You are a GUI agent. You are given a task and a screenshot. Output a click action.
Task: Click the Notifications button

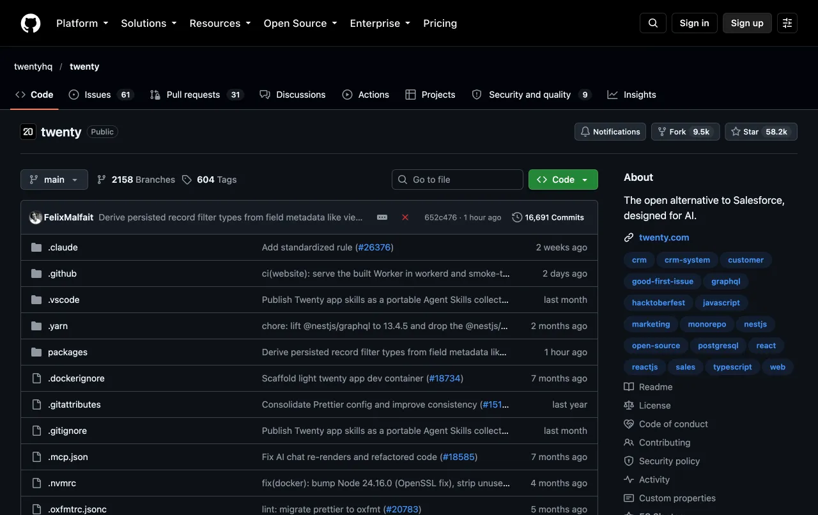(610, 132)
